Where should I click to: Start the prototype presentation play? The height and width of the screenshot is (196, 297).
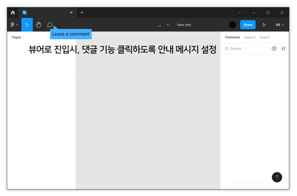(x=264, y=25)
